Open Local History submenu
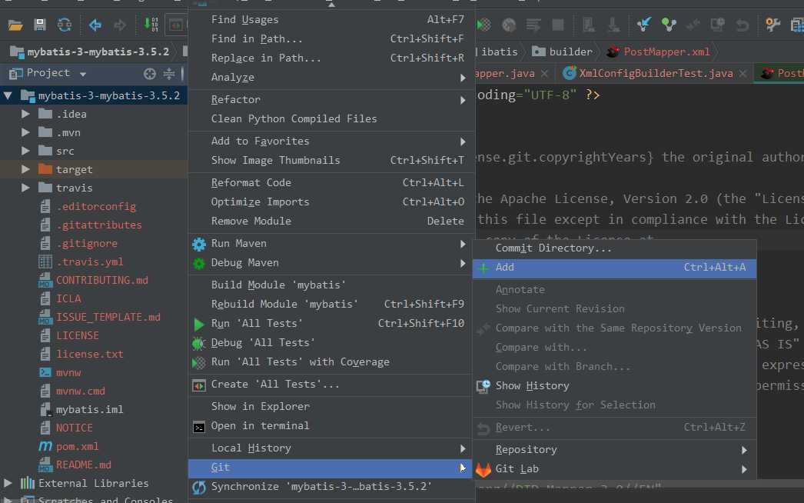 tap(331, 448)
